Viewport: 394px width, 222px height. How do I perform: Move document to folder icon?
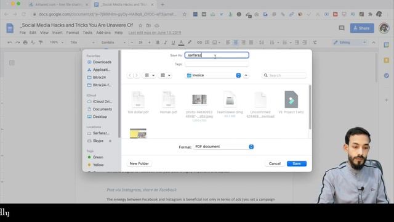pos(149,25)
